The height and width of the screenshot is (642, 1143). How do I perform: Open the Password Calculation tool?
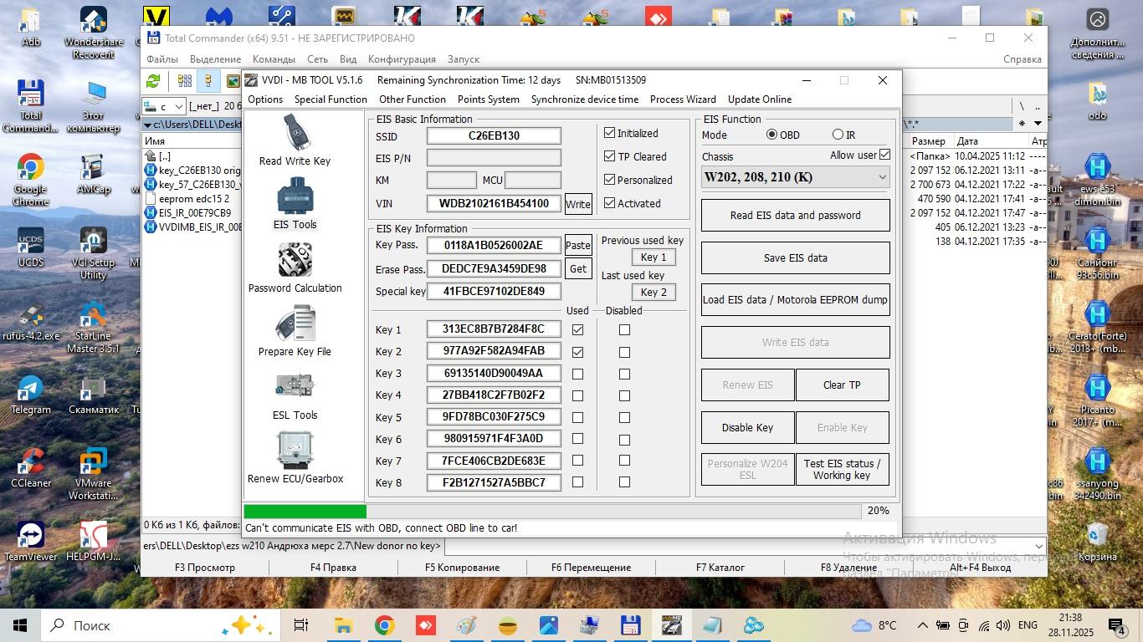[x=295, y=267]
